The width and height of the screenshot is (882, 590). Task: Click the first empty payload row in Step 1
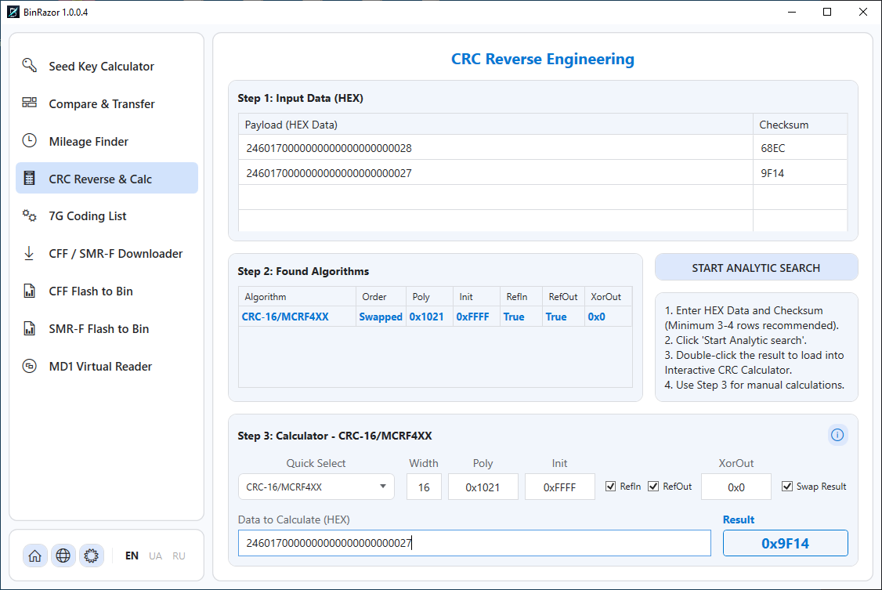(496, 197)
